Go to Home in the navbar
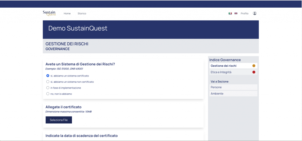Screen dimensions: 302x141 [x=67, y=14]
